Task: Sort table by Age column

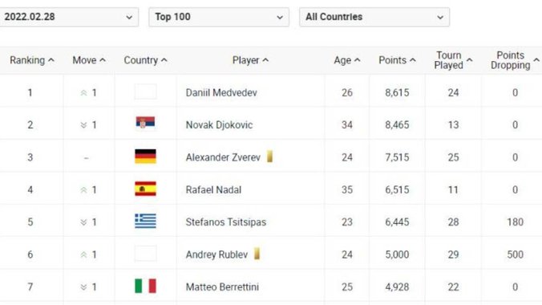Action: 347,60
